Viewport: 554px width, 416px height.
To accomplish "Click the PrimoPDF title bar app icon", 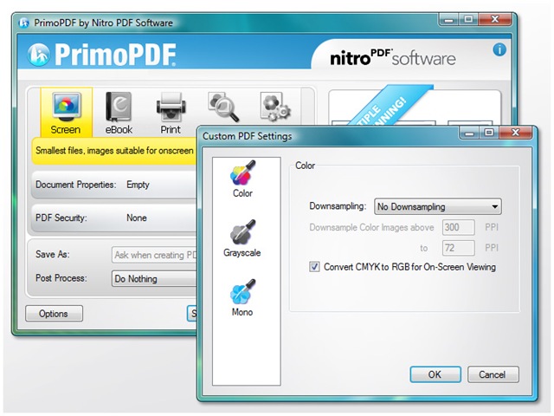I will point(24,23).
